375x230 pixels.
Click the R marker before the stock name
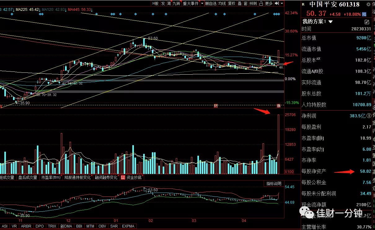pyautogui.click(x=303, y=5)
